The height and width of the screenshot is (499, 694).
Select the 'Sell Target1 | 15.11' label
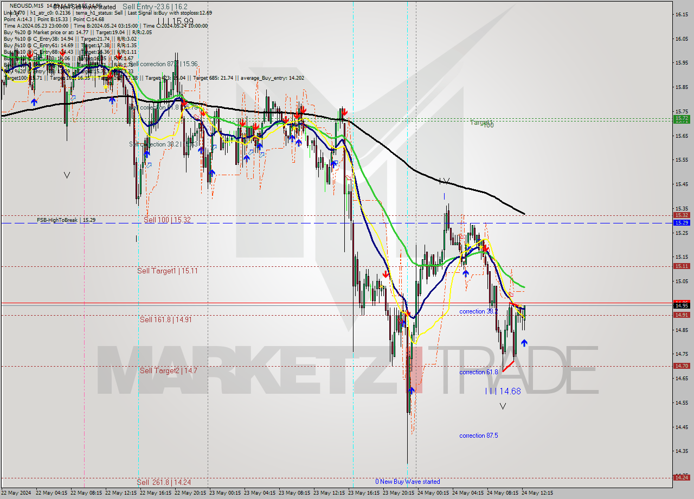tap(168, 271)
